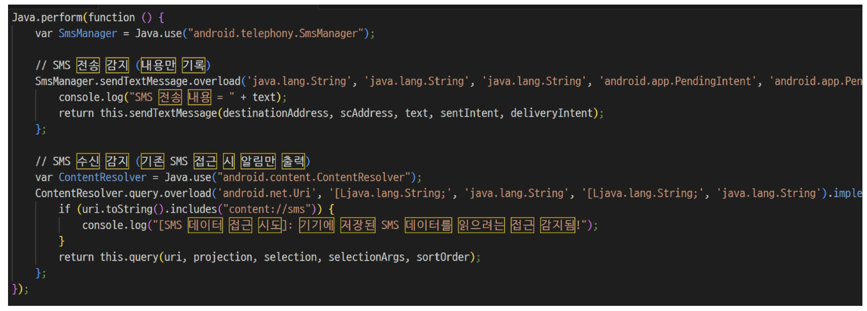Click 'android.app.PendingIntent' in the sendTextMessage overload
The height and width of the screenshot is (311, 867).
[x=678, y=81]
